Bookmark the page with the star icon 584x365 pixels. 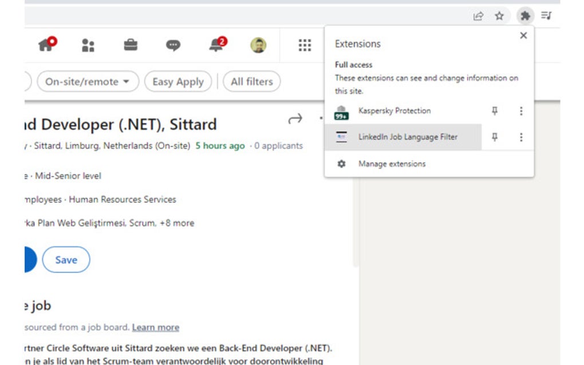499,16
